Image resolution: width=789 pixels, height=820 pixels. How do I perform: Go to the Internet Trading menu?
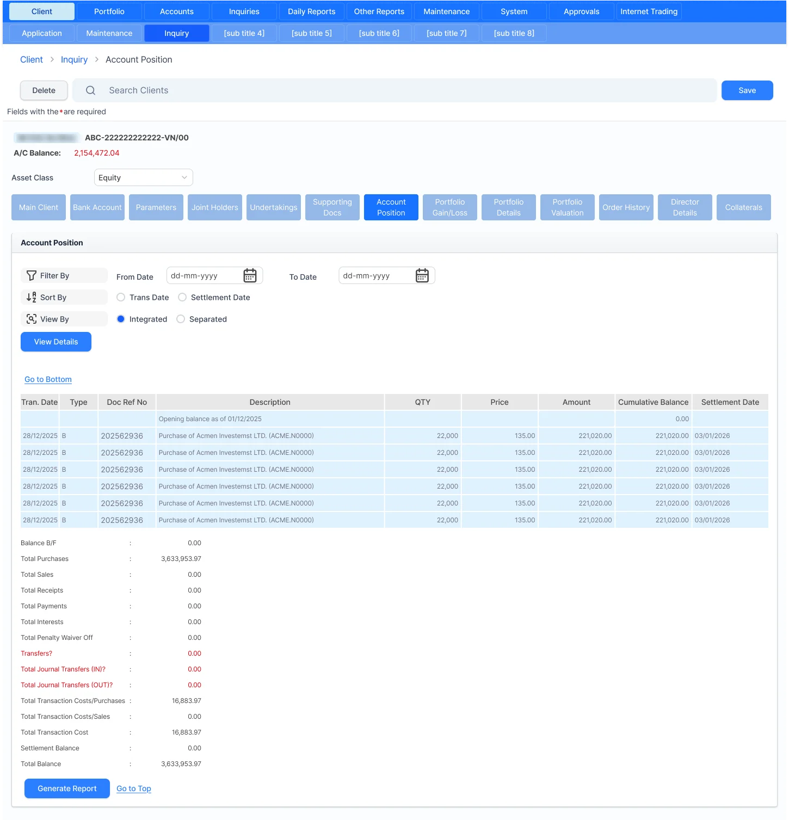(649, 11)
